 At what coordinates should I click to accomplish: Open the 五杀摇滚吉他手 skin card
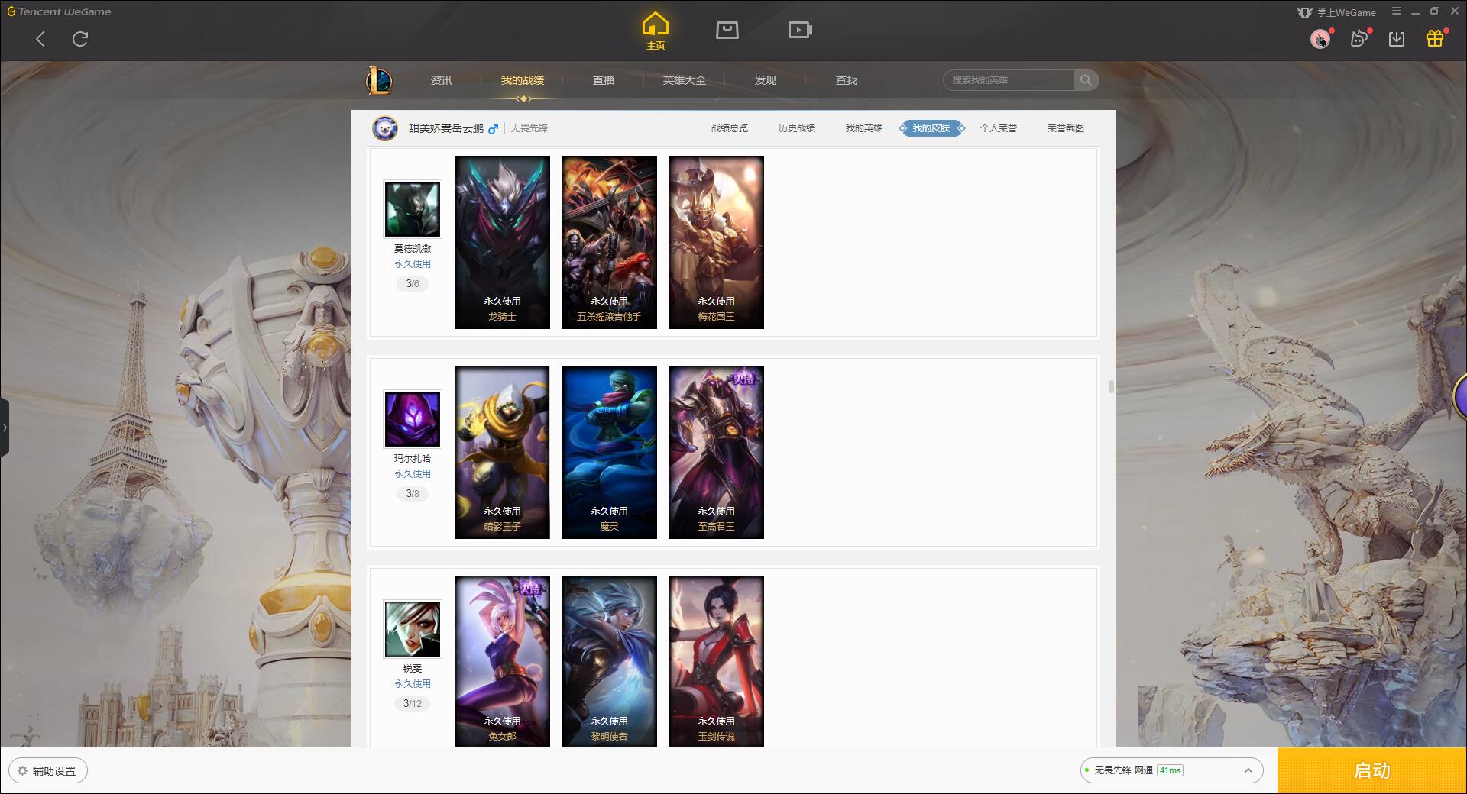pos(609,243)
